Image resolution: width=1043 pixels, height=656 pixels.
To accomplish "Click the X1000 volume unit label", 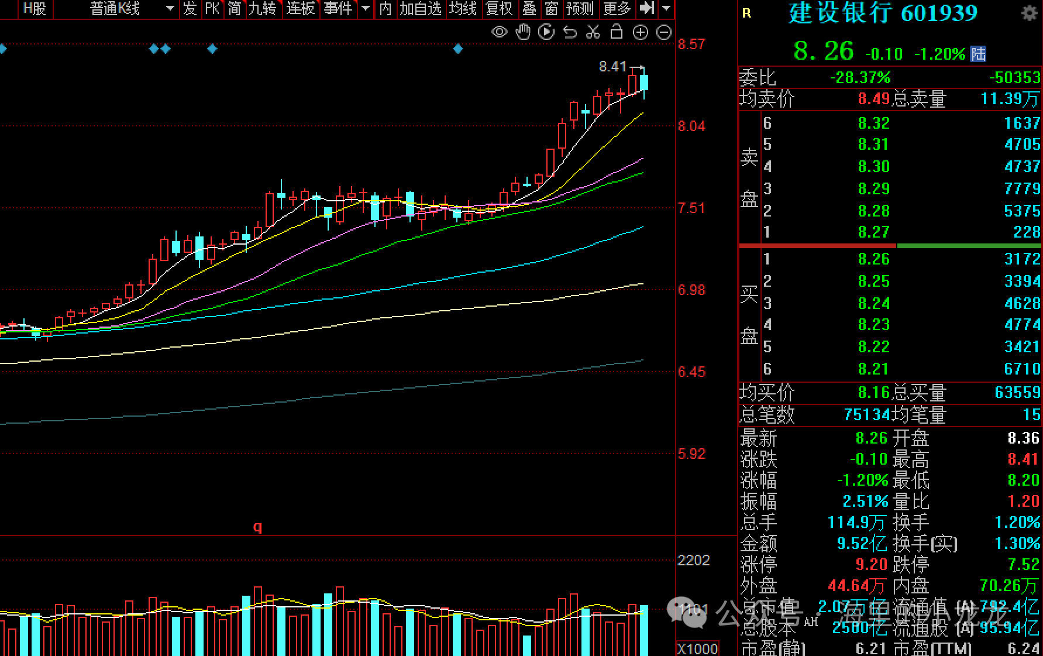I will [x=697, y=648].
